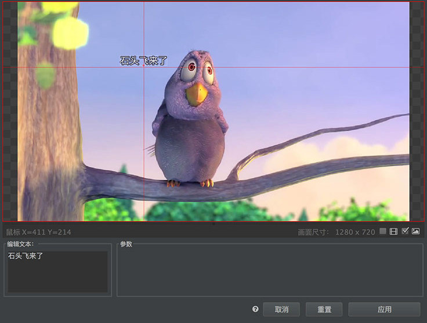Click the 应用 (Apply) button
This screenshot has width=427, height=323.
384,310
